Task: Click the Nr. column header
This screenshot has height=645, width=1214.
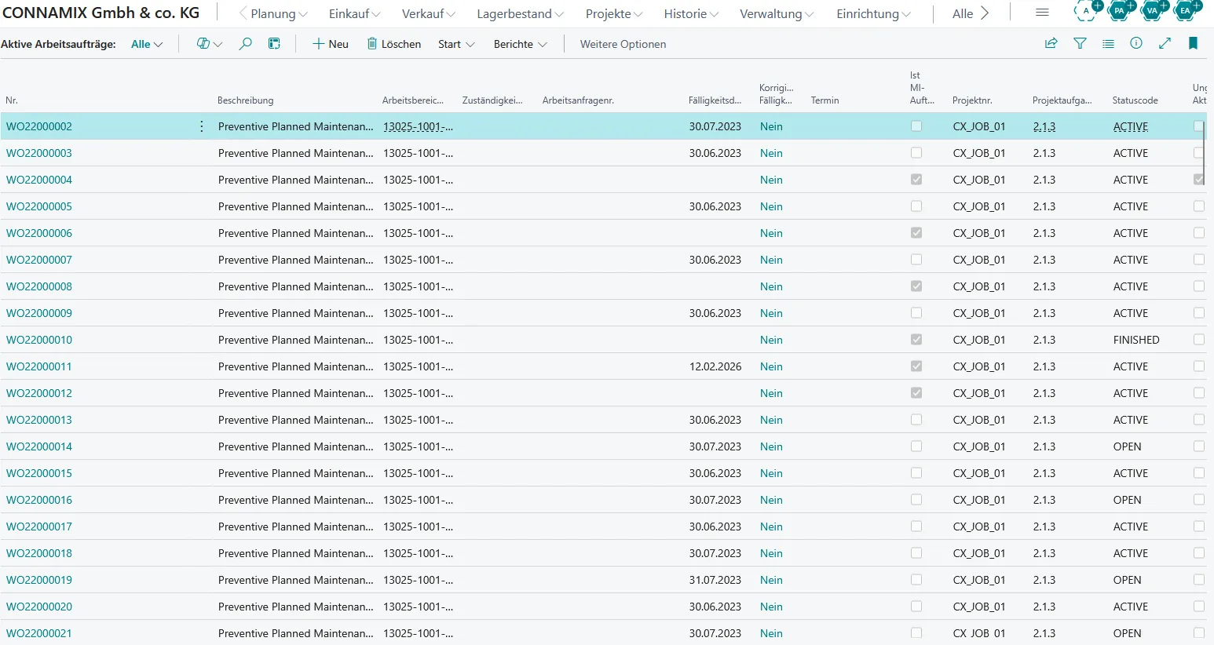Action: pos(12,100)
